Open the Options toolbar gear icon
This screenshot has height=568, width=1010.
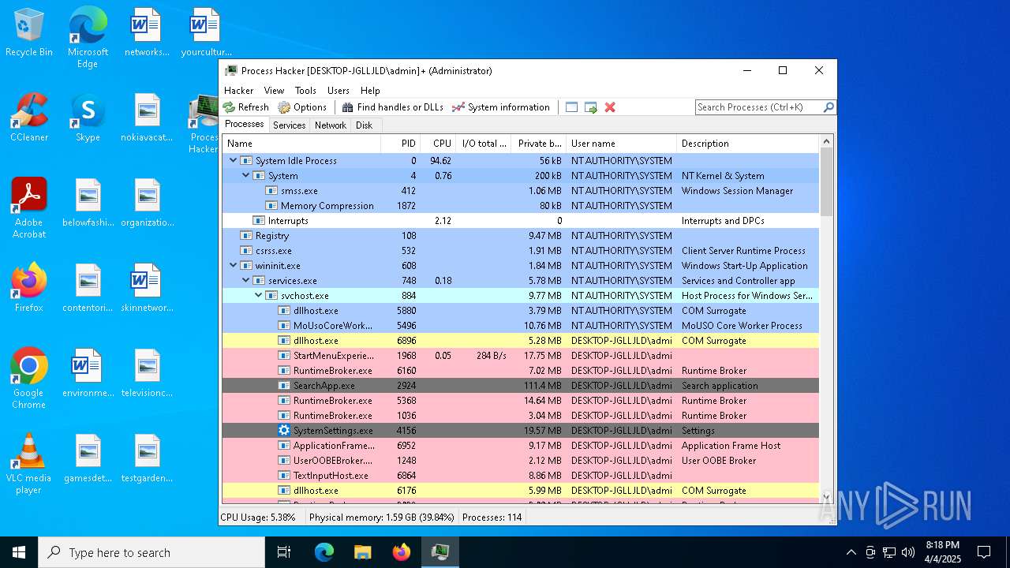point(284,107)
